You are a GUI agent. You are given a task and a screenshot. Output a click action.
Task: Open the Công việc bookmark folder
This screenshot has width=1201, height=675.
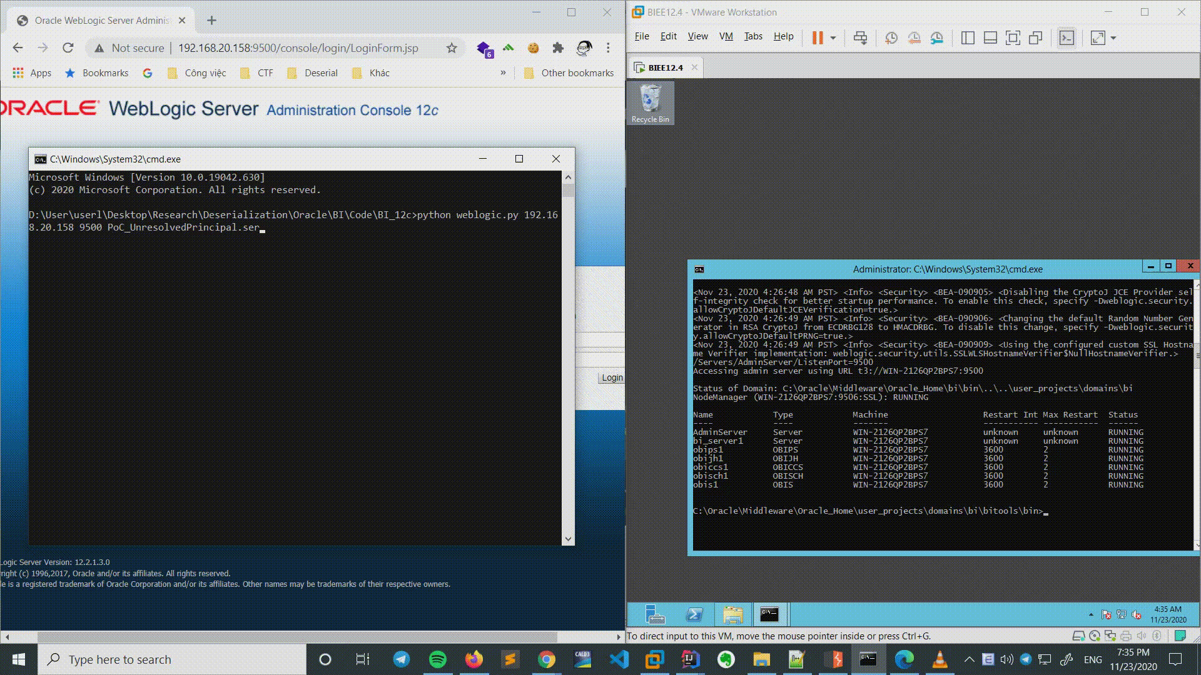[196, 73]
